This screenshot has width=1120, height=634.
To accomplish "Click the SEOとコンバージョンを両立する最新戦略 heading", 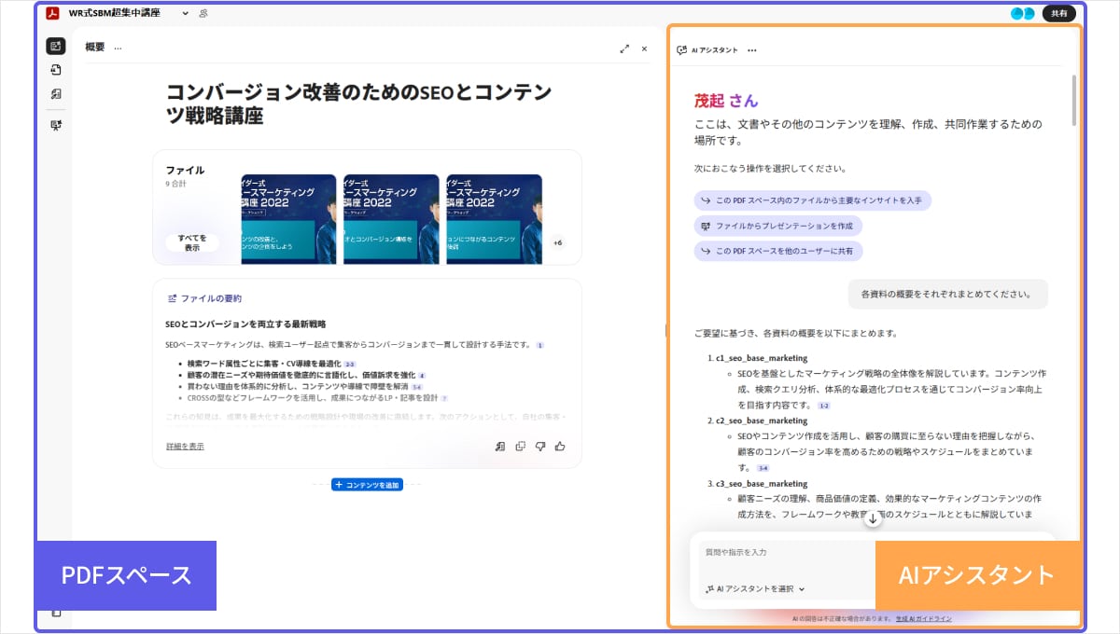I will tap(245, 324).
